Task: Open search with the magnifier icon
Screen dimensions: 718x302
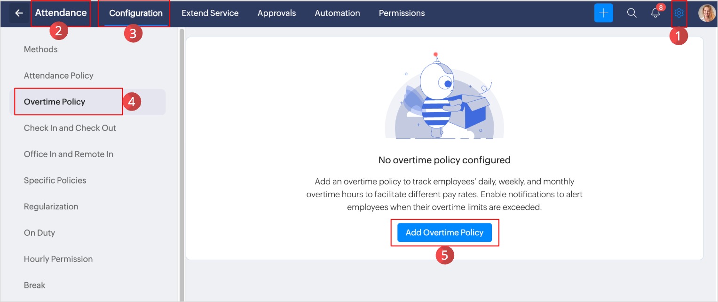Action: click(631, 13)
